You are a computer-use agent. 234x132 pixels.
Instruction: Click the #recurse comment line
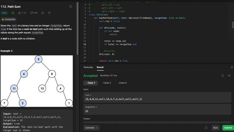(x=109, y=51)
